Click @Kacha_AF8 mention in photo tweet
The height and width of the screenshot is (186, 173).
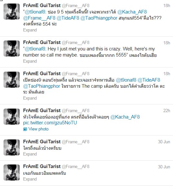(x=125, y=117)
